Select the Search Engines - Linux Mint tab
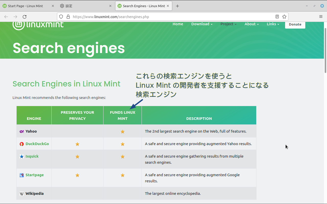 [x=144, y=6]
